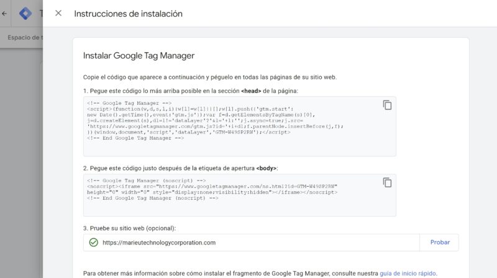
Task: Click inside the noscript code box
Action: click(x=240, y=195)
